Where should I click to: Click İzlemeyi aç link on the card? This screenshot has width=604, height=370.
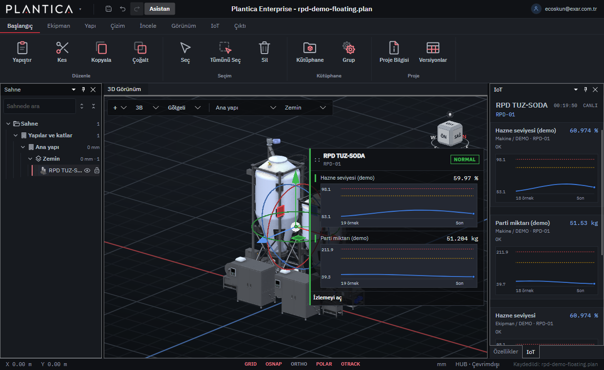[x=327, y=297]
